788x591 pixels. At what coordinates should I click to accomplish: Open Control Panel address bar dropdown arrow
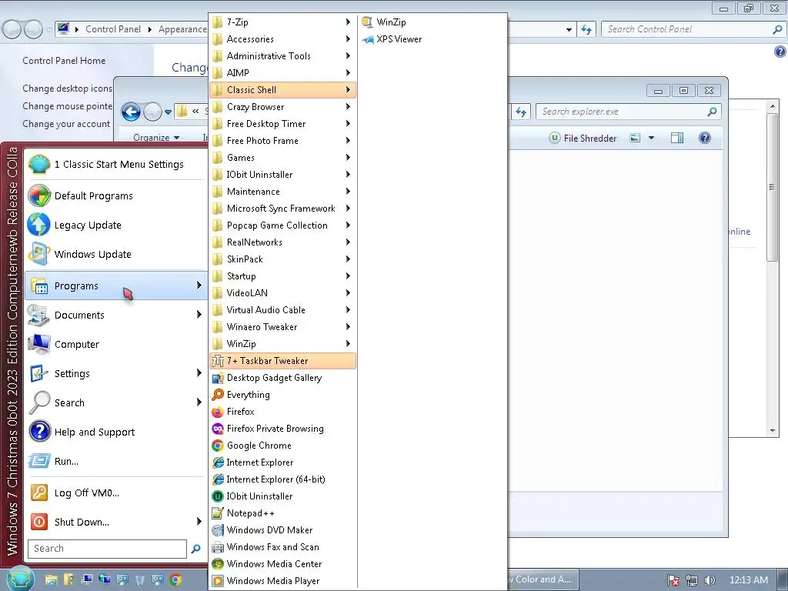569,30
